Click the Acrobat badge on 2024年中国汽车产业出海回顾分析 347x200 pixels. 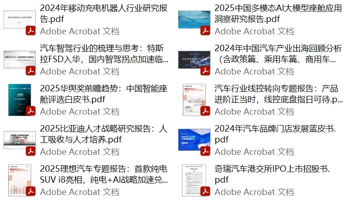pos(205,71)
